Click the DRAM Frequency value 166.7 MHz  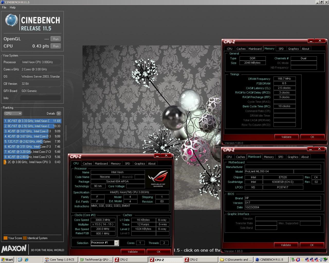(x=284, y=79)
